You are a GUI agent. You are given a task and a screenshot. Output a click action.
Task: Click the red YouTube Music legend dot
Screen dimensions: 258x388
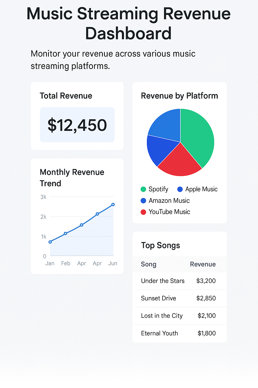[143, 212]
